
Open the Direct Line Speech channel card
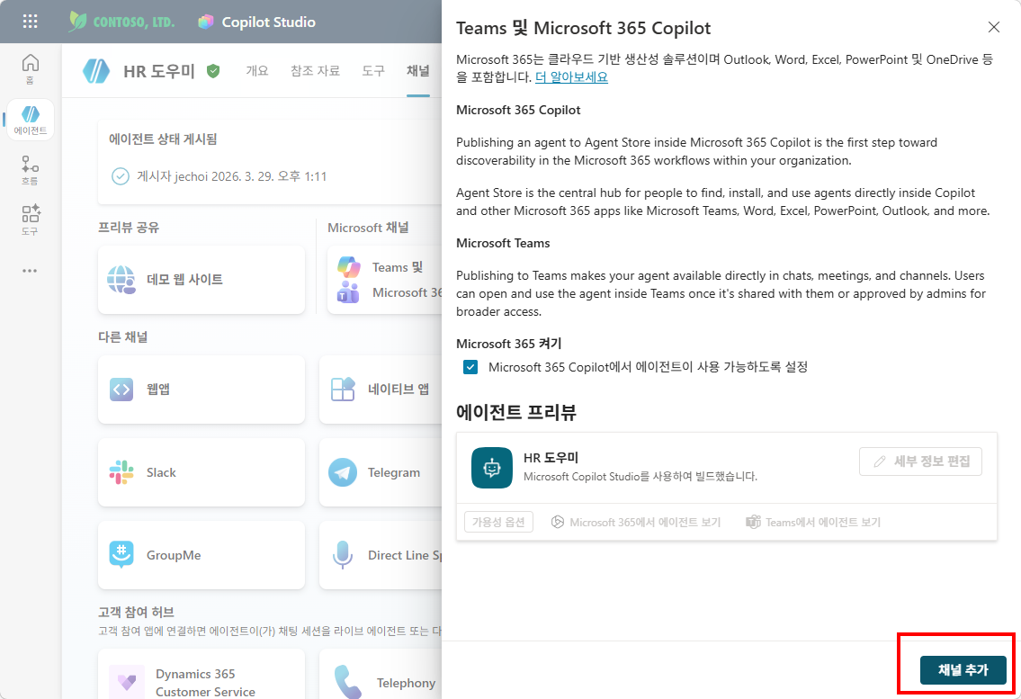[x=381, y=555]
